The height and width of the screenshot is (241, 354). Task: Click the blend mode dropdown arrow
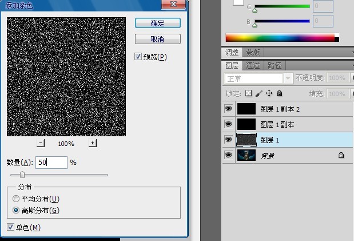click(288, 78)
